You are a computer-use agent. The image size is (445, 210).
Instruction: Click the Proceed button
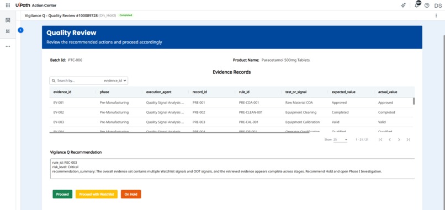62,194
